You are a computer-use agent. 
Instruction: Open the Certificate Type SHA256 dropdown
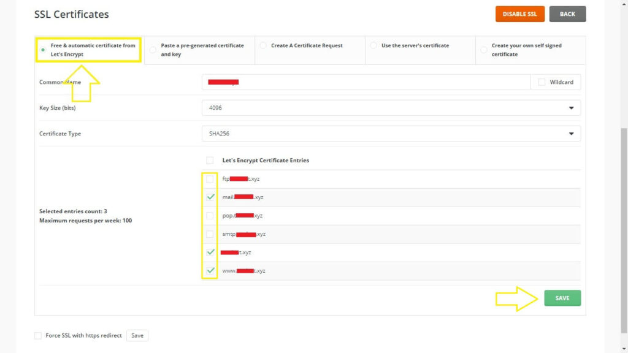pos(391,133)
